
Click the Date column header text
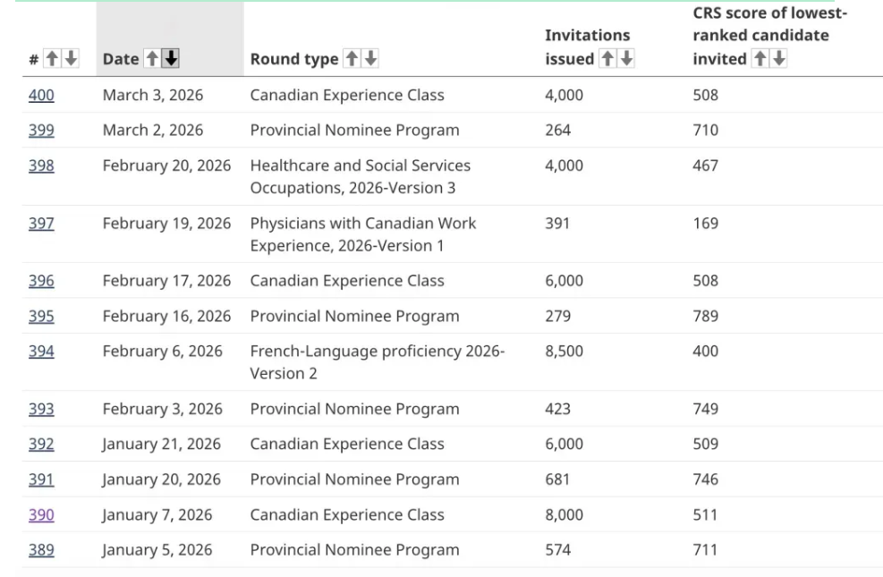(121, 59)
